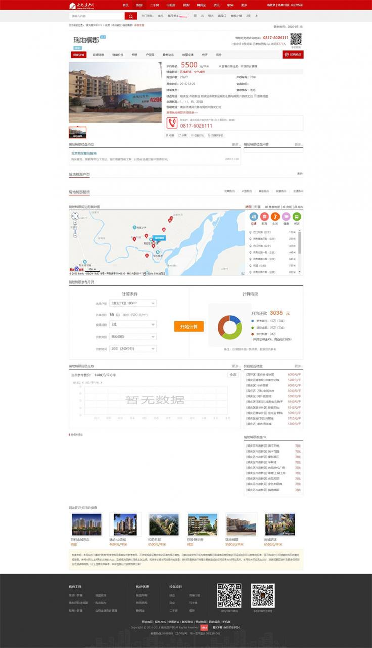Viewport: 372px width, 648px height.
Task: Click the 贷款计算器 link beside the price
Action: pyautogui.click(x=250, y=66)
